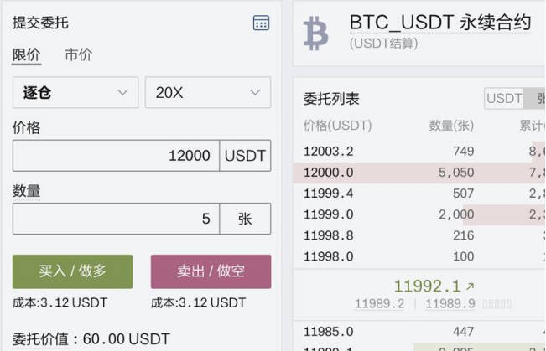
Task: Open the 逐仓 margin mode dropdown
Action: pos(75,92)
